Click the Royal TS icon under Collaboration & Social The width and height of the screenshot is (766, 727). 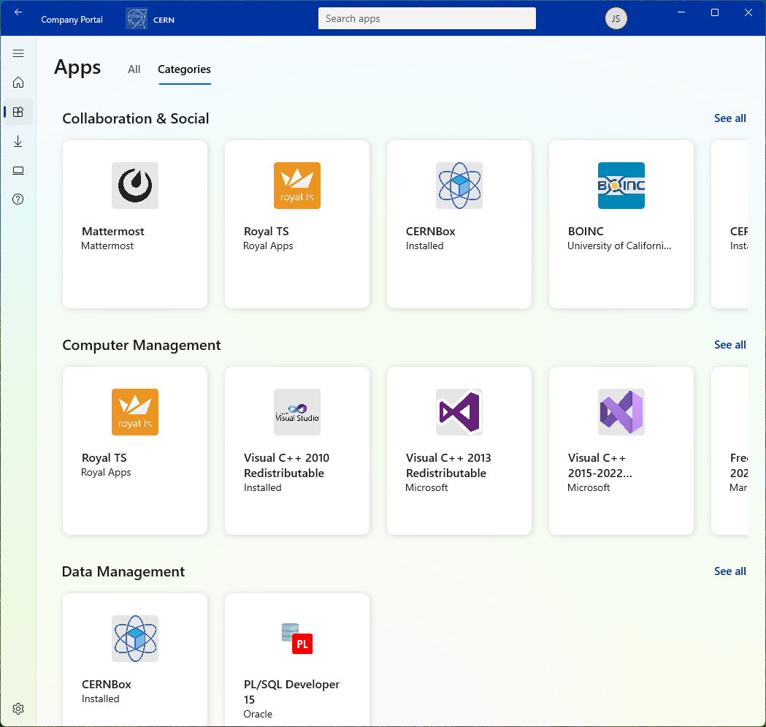tap(297, 186)
